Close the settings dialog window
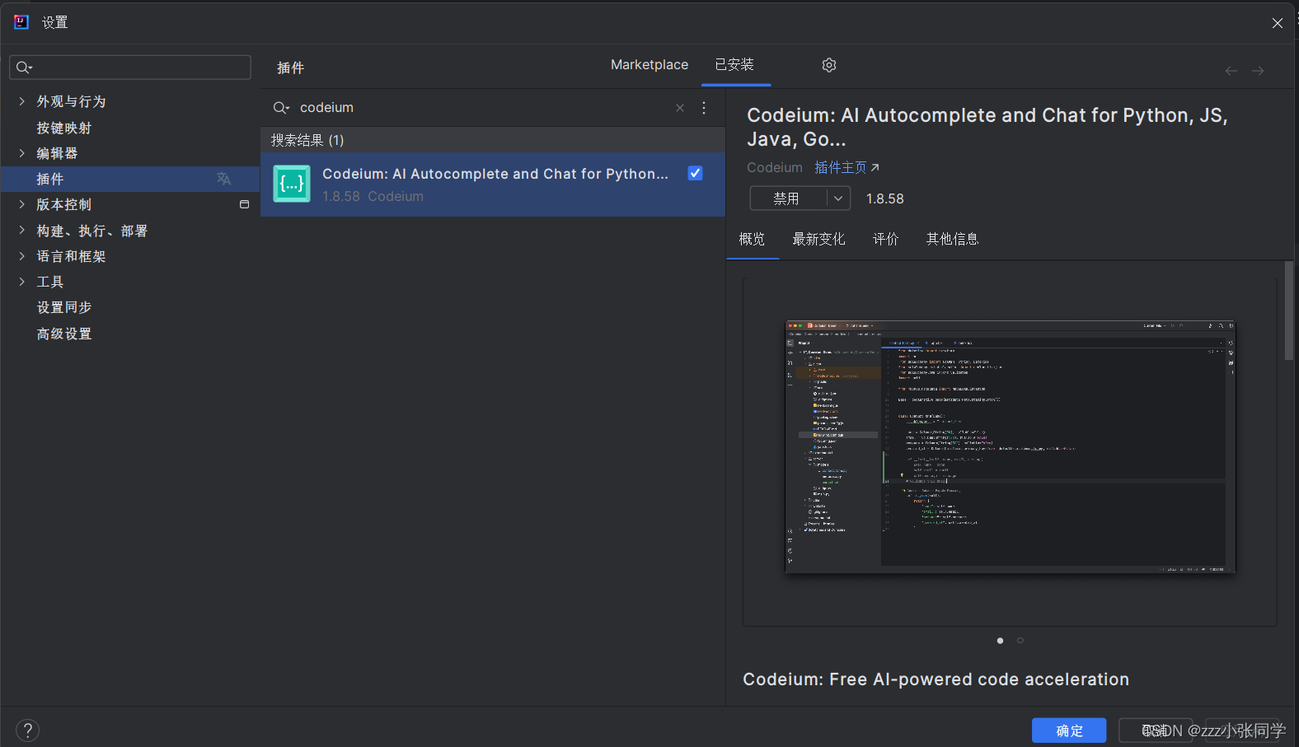Screen dimensions: 1299x747 1277,23
